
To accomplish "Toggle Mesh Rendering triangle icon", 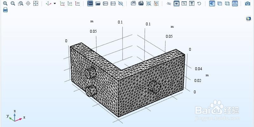I will (x=235, y=3).
